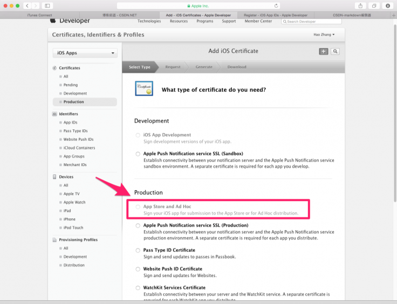Open Website Push IDs
Screen dimensions: 397x304
(x=79, y=140)
